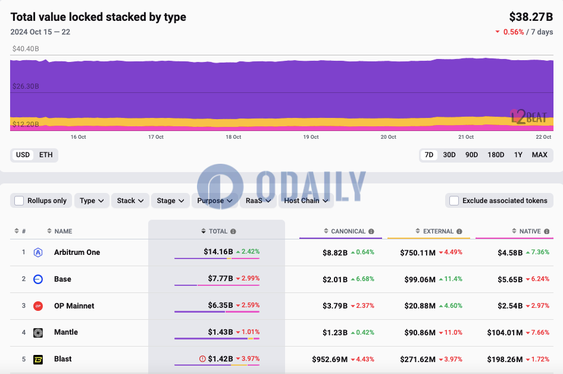This screenshot has height=374, width=563.
Task: Open the Type filter dropdown
Action: [92, 201]
